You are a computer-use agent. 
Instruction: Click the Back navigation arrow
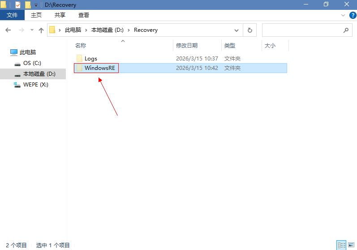(x=8, y=30)
